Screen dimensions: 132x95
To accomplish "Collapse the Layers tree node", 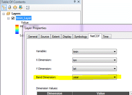I will point(4,14).
